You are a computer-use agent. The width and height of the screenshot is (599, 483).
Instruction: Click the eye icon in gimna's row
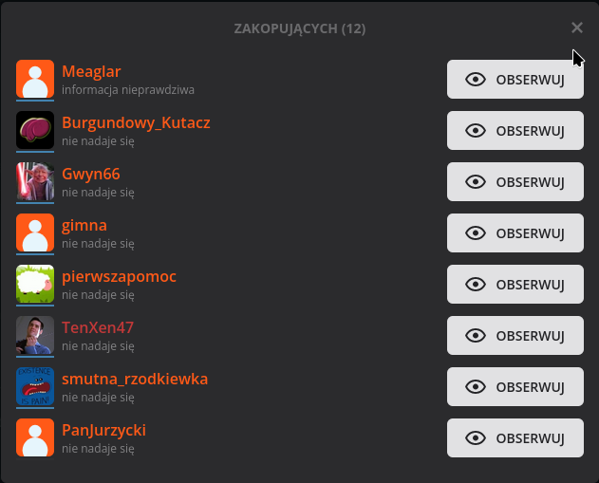pyautogui.click(x=477, y=233)
